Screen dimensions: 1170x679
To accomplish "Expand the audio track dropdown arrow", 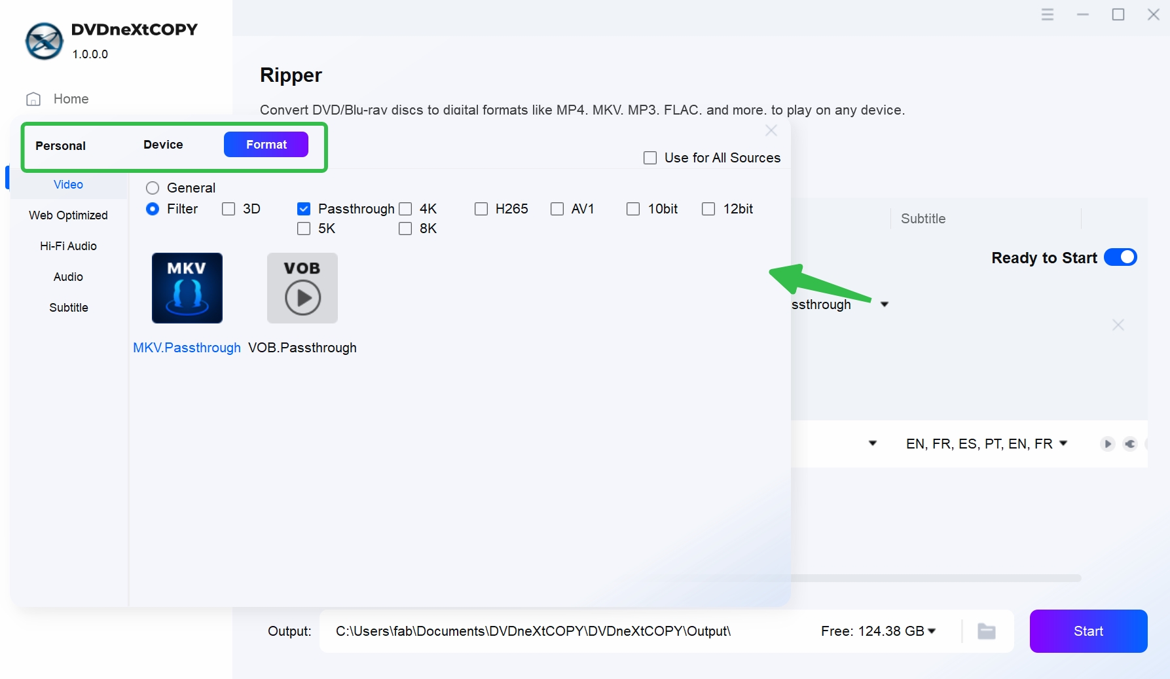I will coord(873,444).
